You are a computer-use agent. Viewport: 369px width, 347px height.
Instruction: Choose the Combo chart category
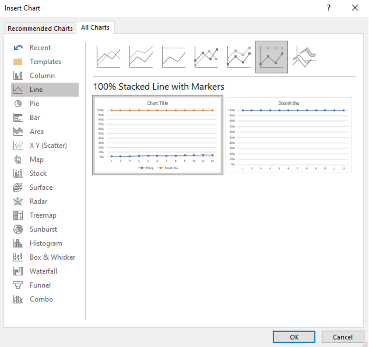click(x=45, y=299)
